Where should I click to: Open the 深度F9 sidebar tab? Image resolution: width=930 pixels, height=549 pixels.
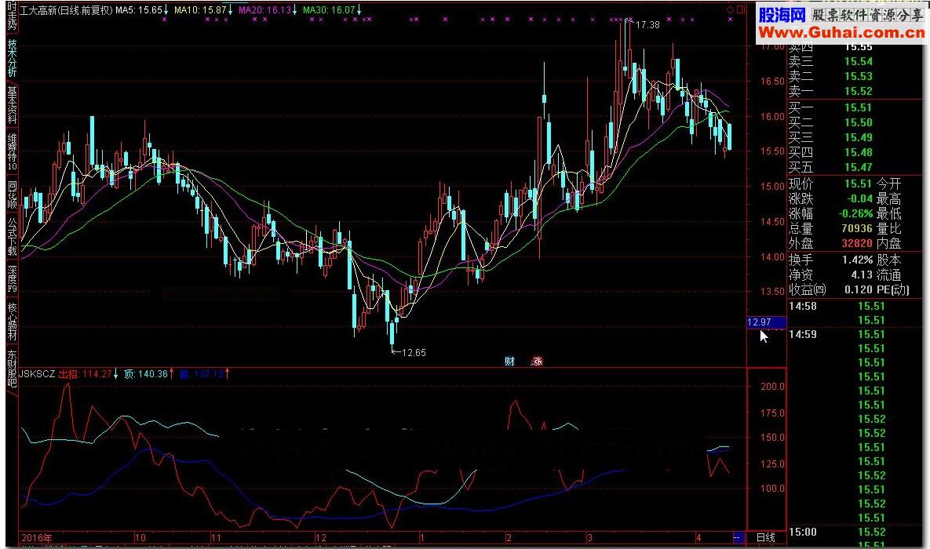point(12,279)
